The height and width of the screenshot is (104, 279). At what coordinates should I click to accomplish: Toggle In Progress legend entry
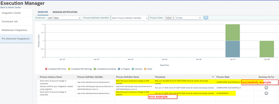124,69
